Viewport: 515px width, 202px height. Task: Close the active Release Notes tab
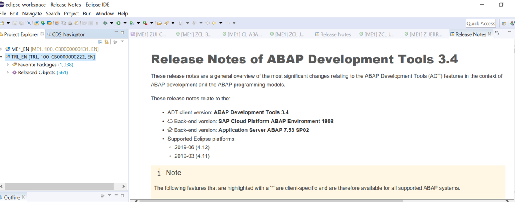(490, 34)
